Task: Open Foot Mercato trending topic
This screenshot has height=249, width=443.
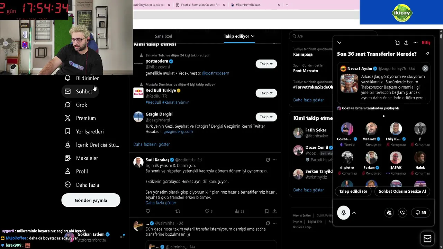Action: [x=306, y=71]
